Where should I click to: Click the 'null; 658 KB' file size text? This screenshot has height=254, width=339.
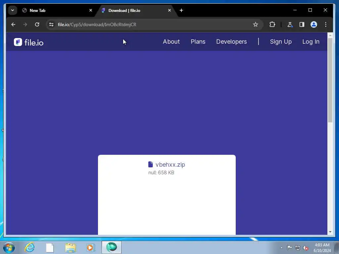161,173
